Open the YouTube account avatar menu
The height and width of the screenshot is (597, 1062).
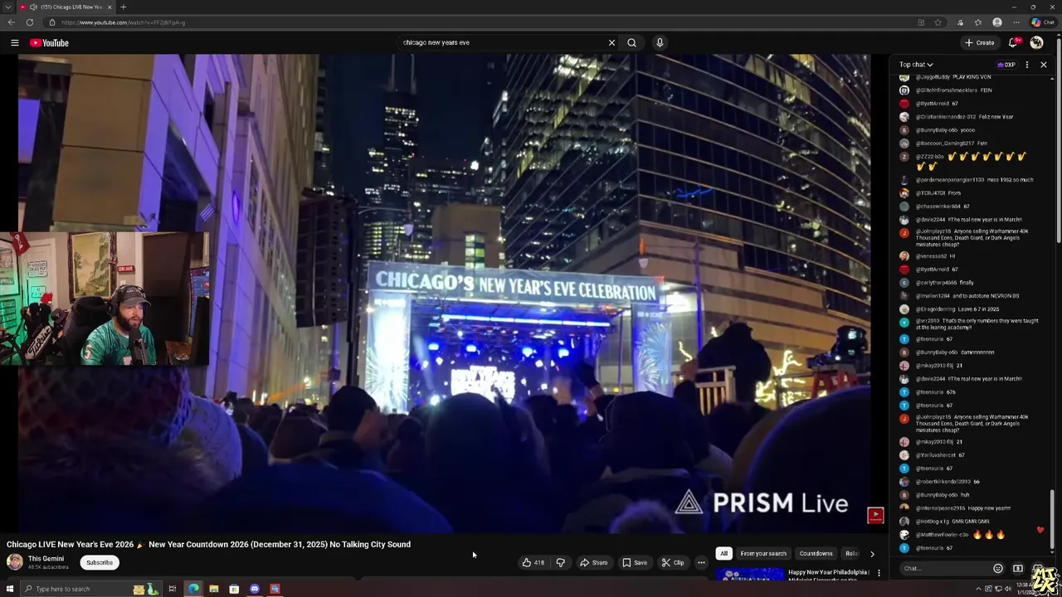click(x=1036, y=42)
